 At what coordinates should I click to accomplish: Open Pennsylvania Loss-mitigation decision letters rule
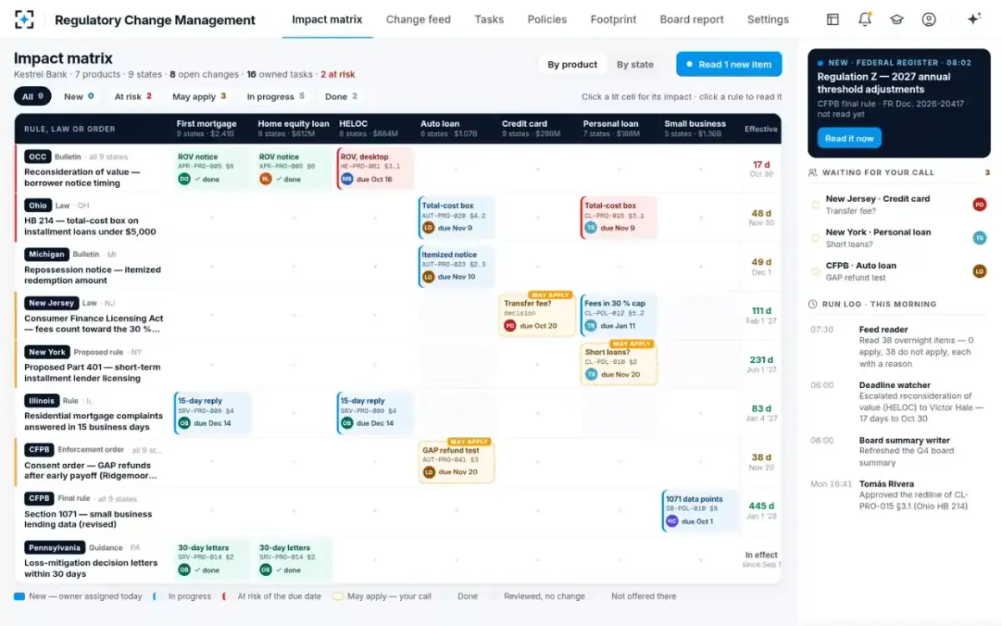(92, 559)
